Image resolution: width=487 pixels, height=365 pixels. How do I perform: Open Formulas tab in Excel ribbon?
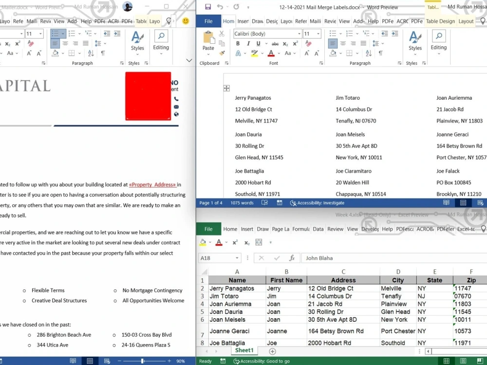point(300,229)
